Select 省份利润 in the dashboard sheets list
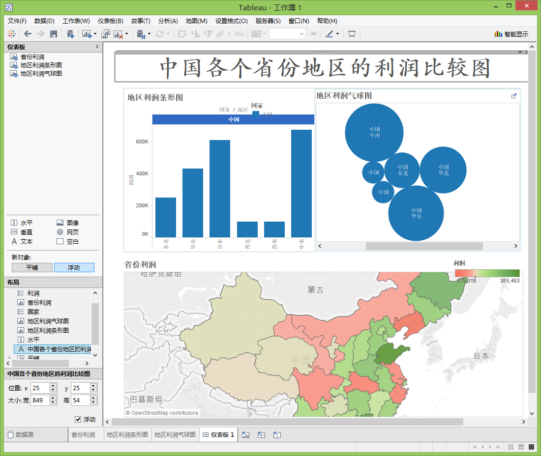 33,57
